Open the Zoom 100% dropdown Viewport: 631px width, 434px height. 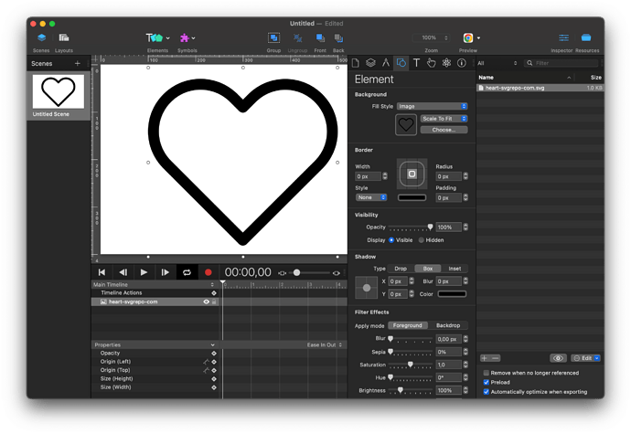(432, 37)
